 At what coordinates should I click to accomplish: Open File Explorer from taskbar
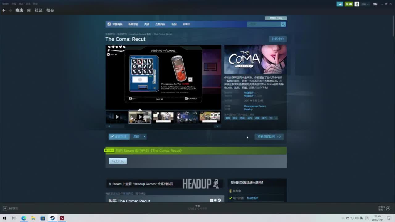tap(33, 218)
